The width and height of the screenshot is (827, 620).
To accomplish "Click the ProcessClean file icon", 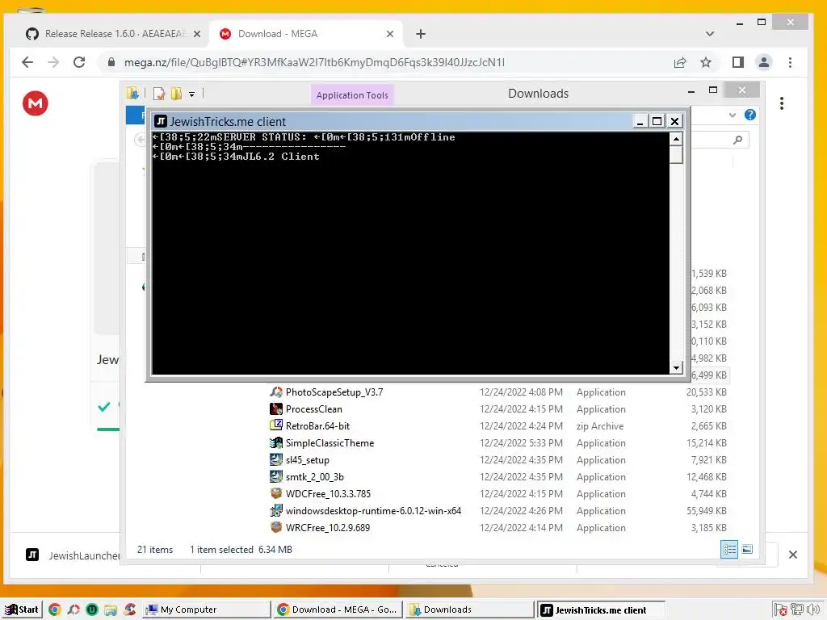I will (x=276, y=408).
